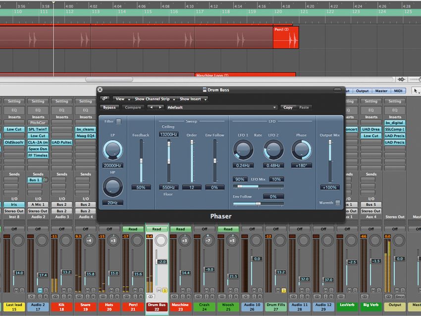Open the automation mode dropdown on Crash
The height and width of the screenshot is (316, 421).
click(205, 229)
